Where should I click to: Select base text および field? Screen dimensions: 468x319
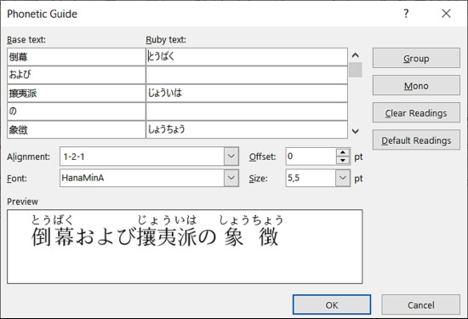[x=77, y=75]
